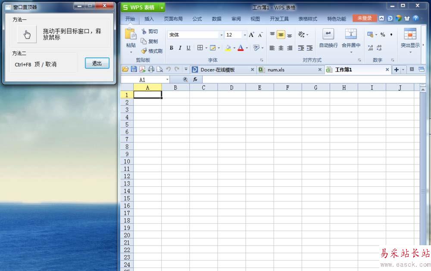The height and width of the screenshot is (271, 431).
Task: Open the customize quick access toolbar dropdown
Action: 186,69
